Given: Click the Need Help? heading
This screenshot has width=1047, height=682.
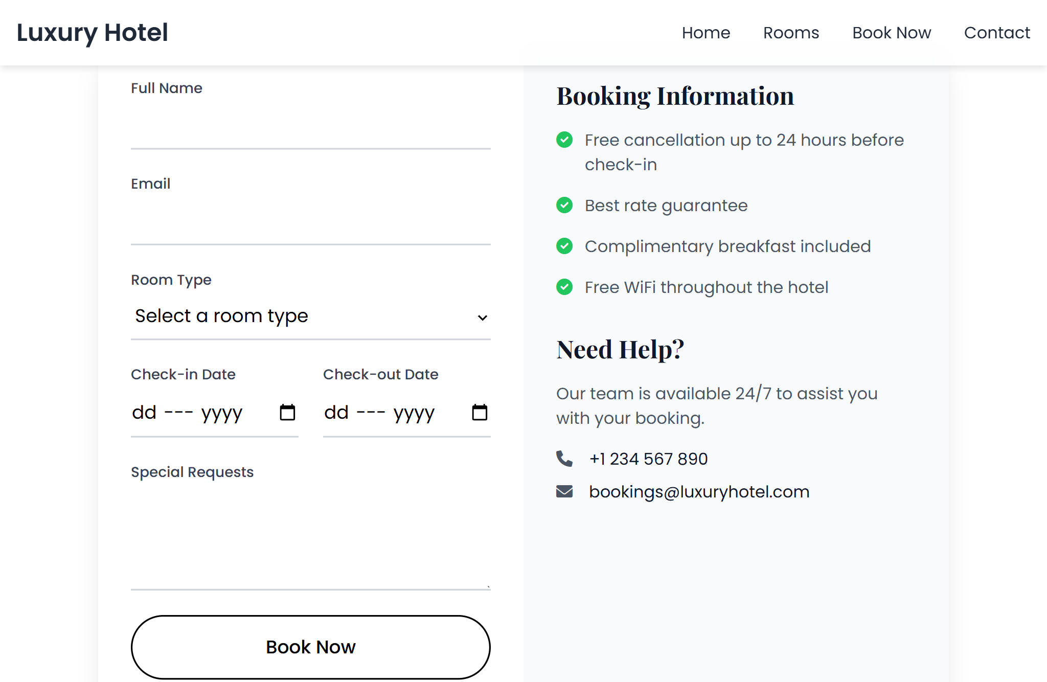Looking at the screenshot, I should coord(620,350).
